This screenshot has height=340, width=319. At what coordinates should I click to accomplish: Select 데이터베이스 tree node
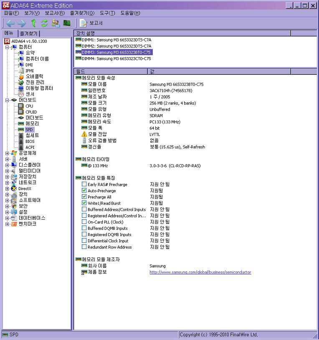(x=32, y=218)
